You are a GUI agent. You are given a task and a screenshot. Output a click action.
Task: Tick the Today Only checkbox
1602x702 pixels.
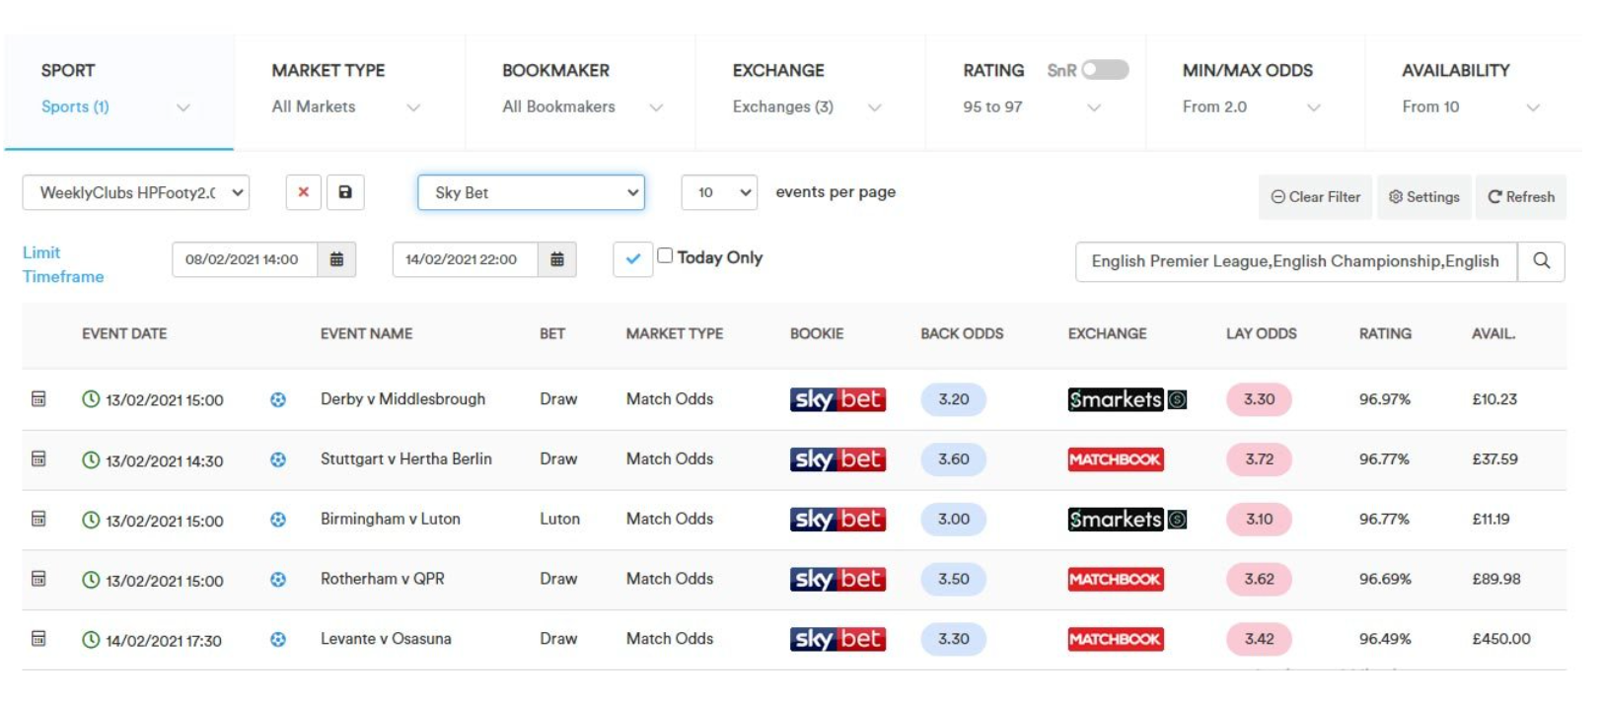click(x=665, y=255)
